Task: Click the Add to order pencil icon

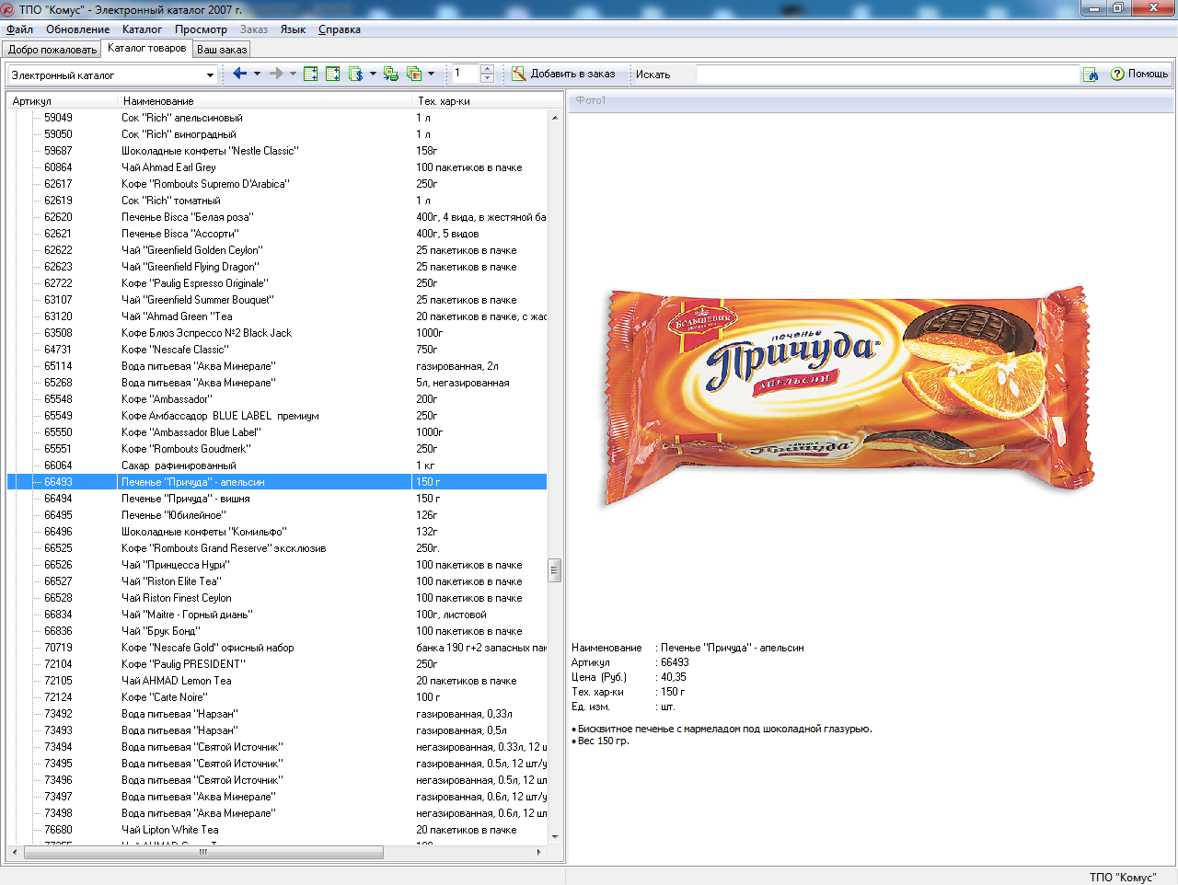Action: pos(519,74)
